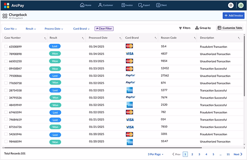247x160 pixels.
Task: Tick the checkbox for case 98468594
Action: point(6,141)
